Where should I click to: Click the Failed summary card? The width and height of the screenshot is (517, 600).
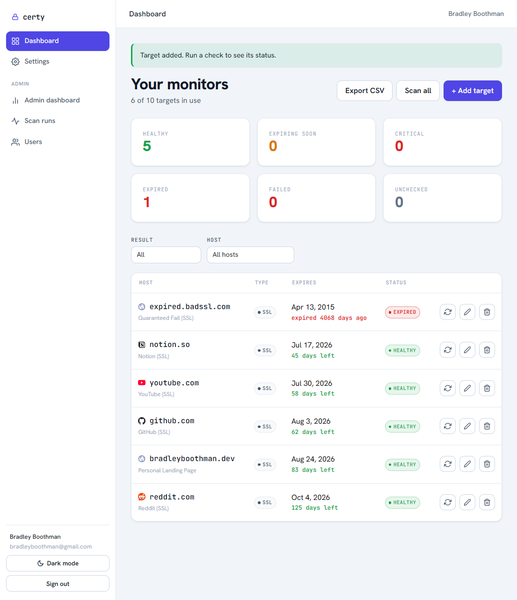click(x=316, y=198)
